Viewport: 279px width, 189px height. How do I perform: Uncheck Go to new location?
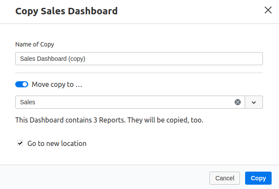(20, 143)
